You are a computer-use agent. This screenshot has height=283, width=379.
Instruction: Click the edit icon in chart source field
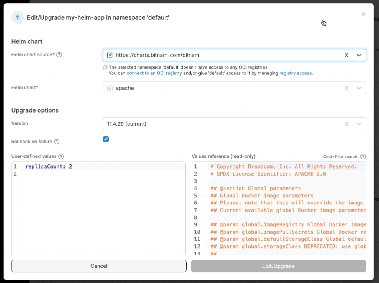(110, 55)
